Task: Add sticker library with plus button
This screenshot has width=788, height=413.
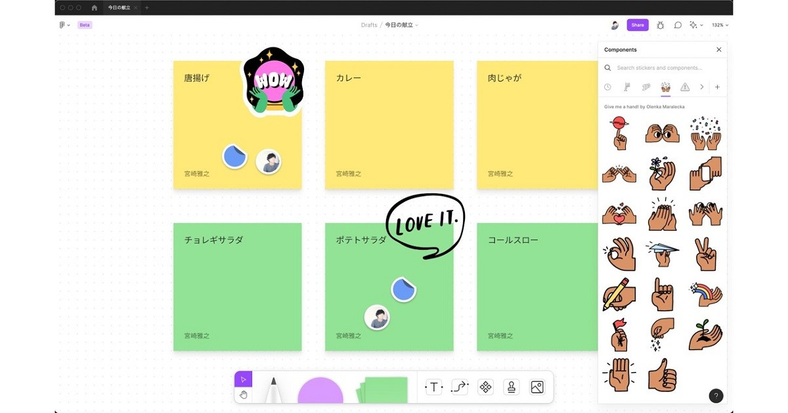Action: [x=717, y=87]
